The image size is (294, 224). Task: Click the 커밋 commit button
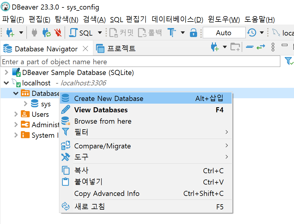point(121,33)
